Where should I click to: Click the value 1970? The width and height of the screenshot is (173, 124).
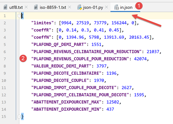(99, 81)
